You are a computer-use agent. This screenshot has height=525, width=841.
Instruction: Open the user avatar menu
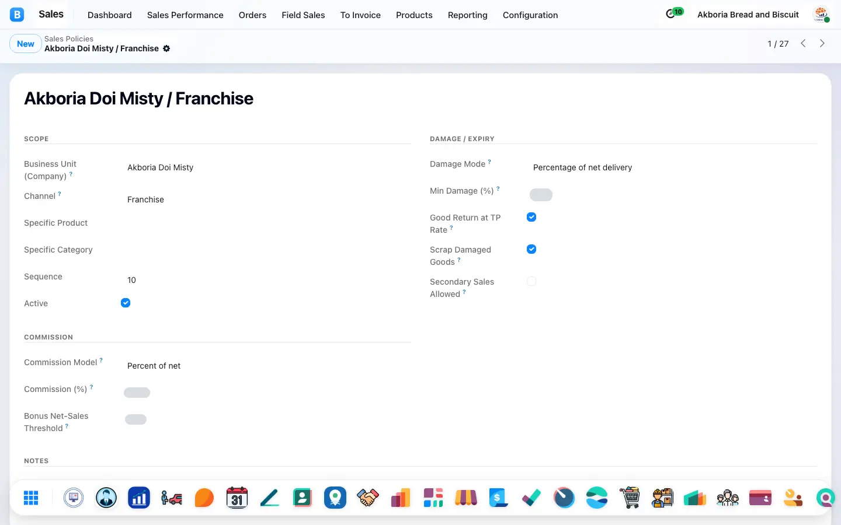pos(821,15)
